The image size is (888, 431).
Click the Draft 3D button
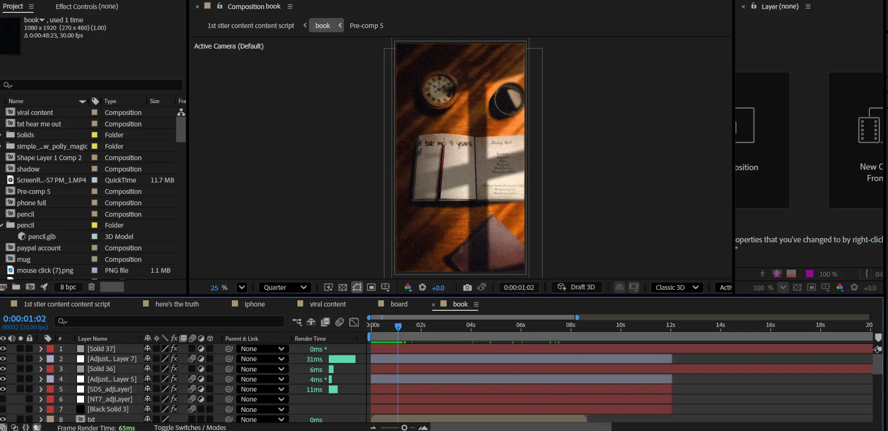coord(576,287)
